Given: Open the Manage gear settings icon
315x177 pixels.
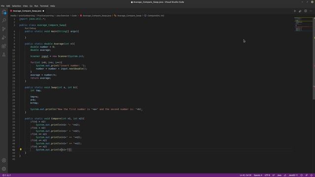Looking at the screenshot, I should [4, 169].
